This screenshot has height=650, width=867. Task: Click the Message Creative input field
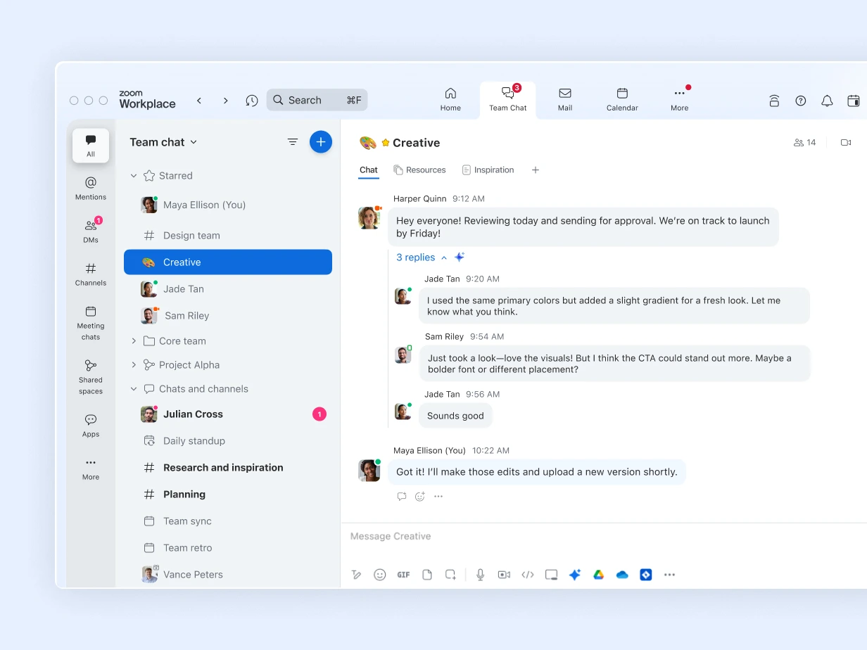click(493, 536)
